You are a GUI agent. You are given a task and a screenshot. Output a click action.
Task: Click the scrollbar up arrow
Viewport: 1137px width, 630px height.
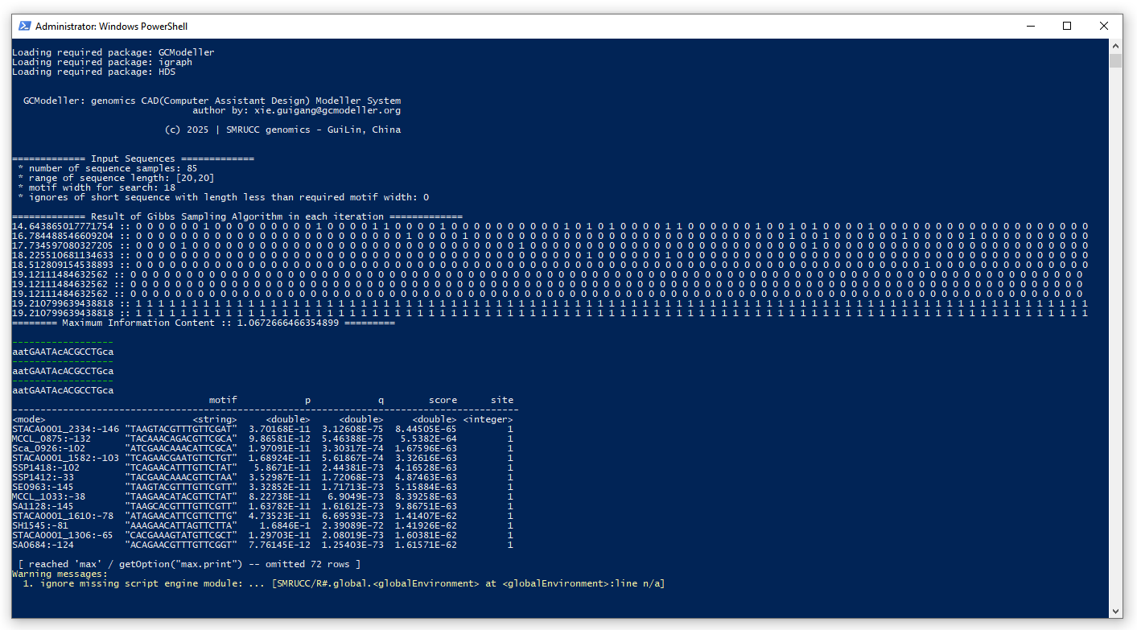point(1115,47)
